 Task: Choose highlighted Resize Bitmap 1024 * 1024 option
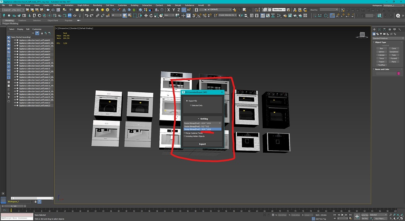[202, 129]
